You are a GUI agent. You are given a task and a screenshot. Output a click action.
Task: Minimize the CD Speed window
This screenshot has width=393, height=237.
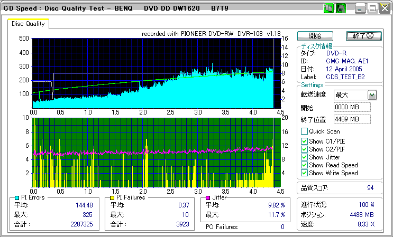361,8
